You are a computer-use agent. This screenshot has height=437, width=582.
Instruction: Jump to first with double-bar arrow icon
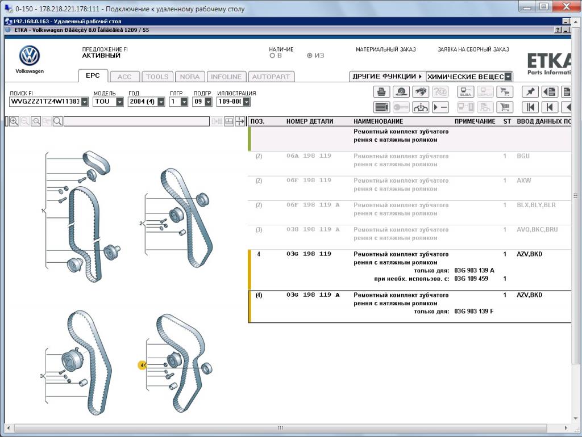coord(530,107)
